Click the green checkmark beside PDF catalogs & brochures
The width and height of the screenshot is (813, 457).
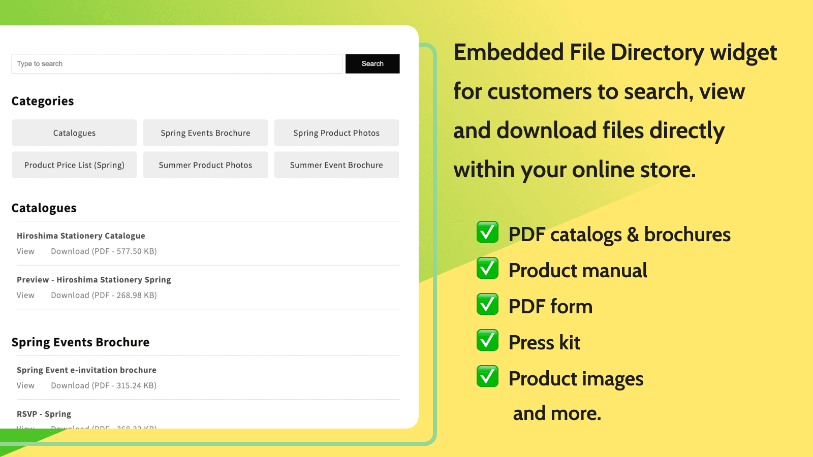click(487, 232)
